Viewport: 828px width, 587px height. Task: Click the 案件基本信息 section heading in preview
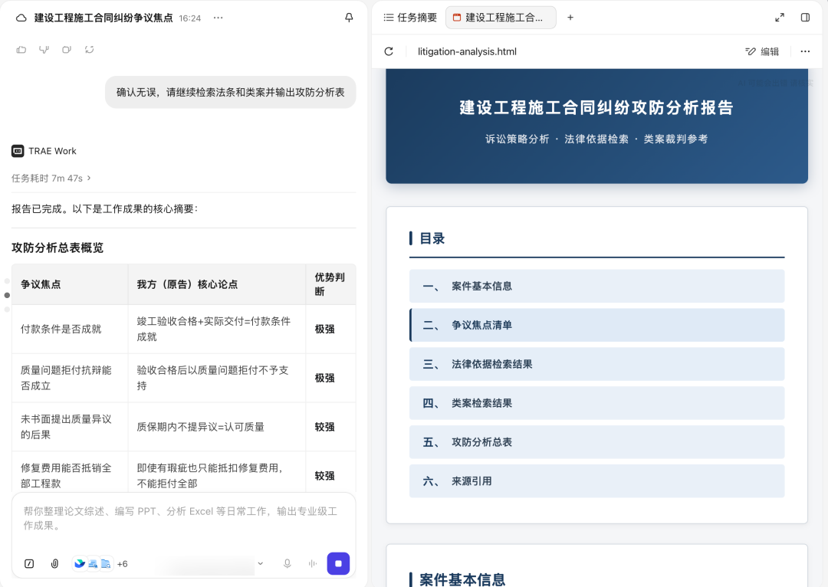pos(462,579)
